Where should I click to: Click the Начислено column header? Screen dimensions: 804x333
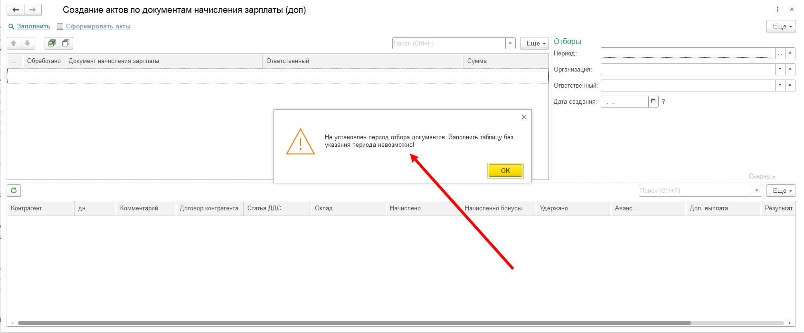tap(423, 208)
